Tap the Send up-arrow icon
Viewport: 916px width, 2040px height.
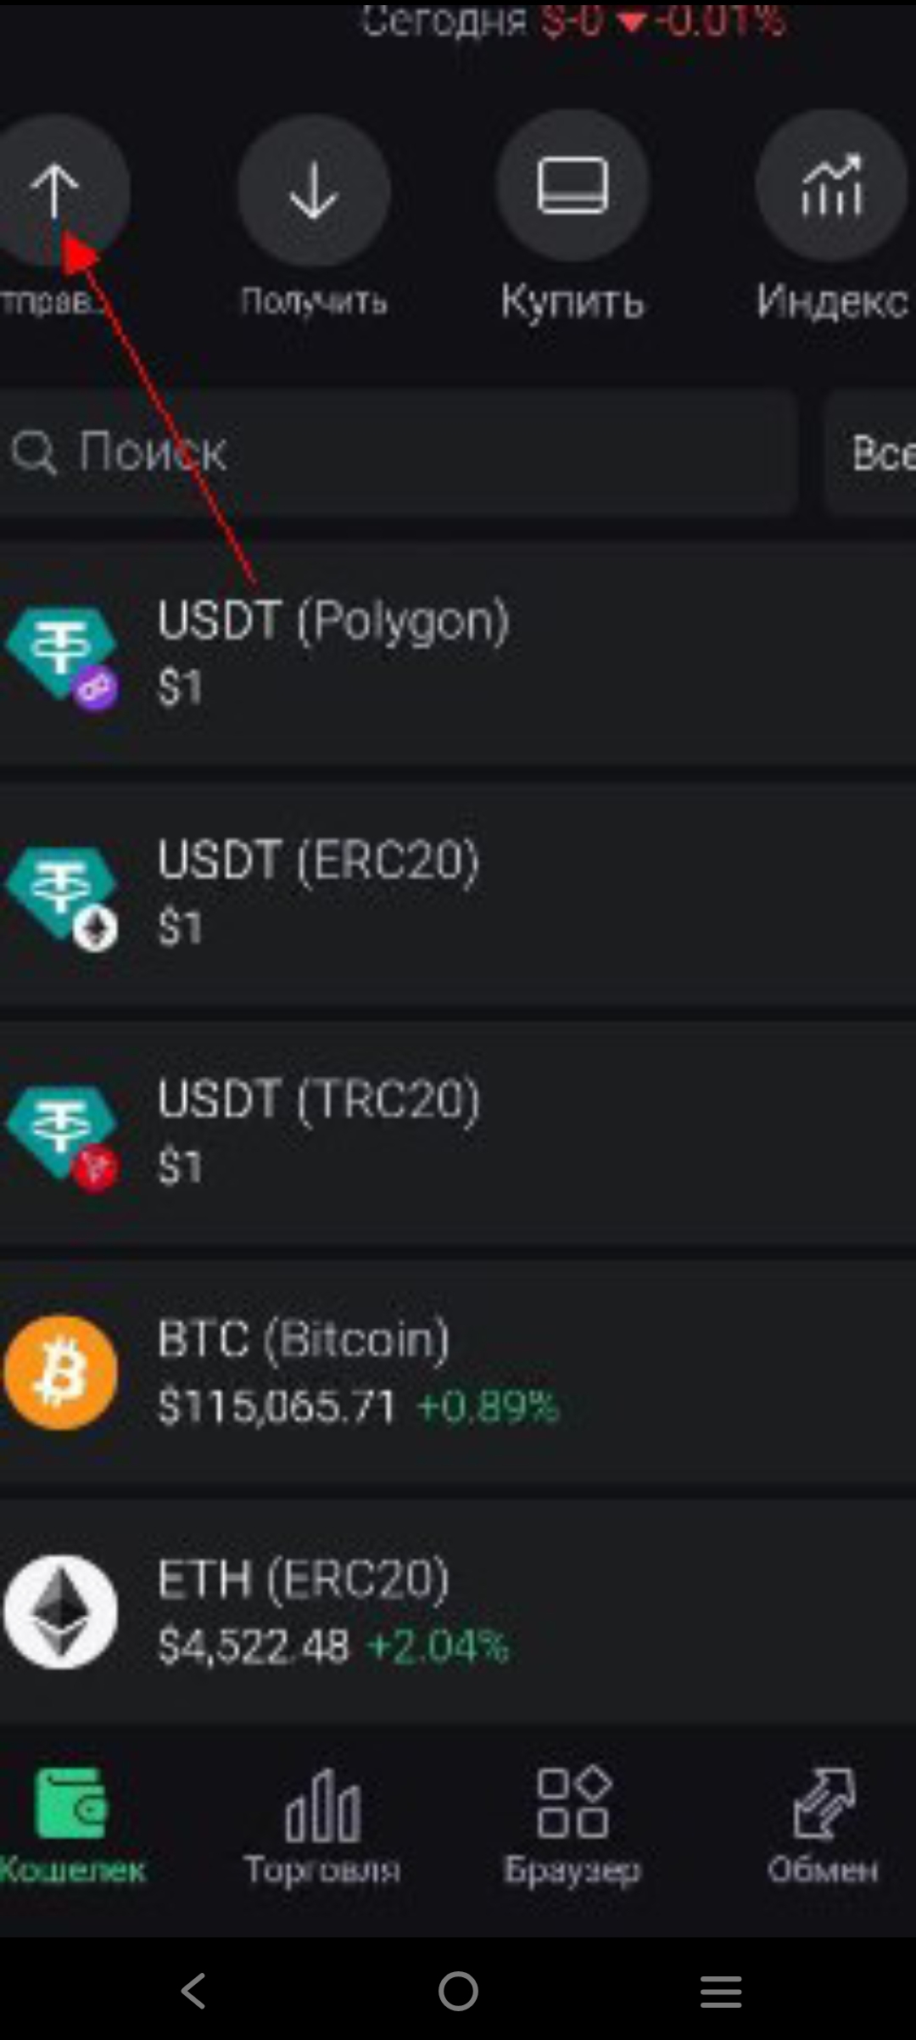[x=56, y=192]
